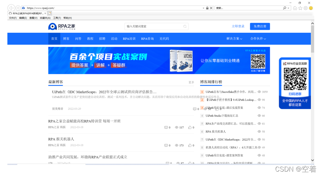The image size is (322, 176).
Task: Go to the 招聘 navigation tab
Action: 102,39
